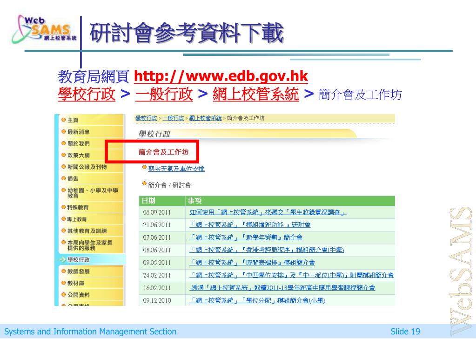Open 新聞公報及刊物 in the sidebar
Screen dimensions: 476x339
(87, 167)
